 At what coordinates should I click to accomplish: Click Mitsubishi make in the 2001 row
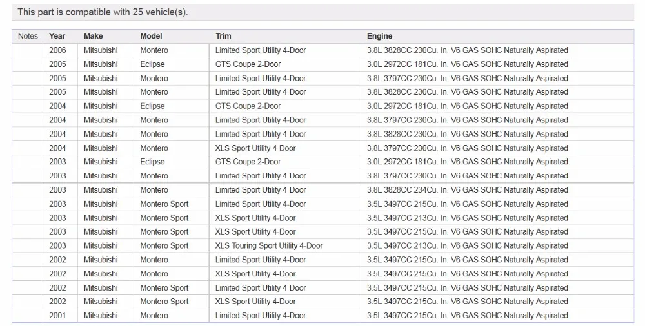coord(101,316)
